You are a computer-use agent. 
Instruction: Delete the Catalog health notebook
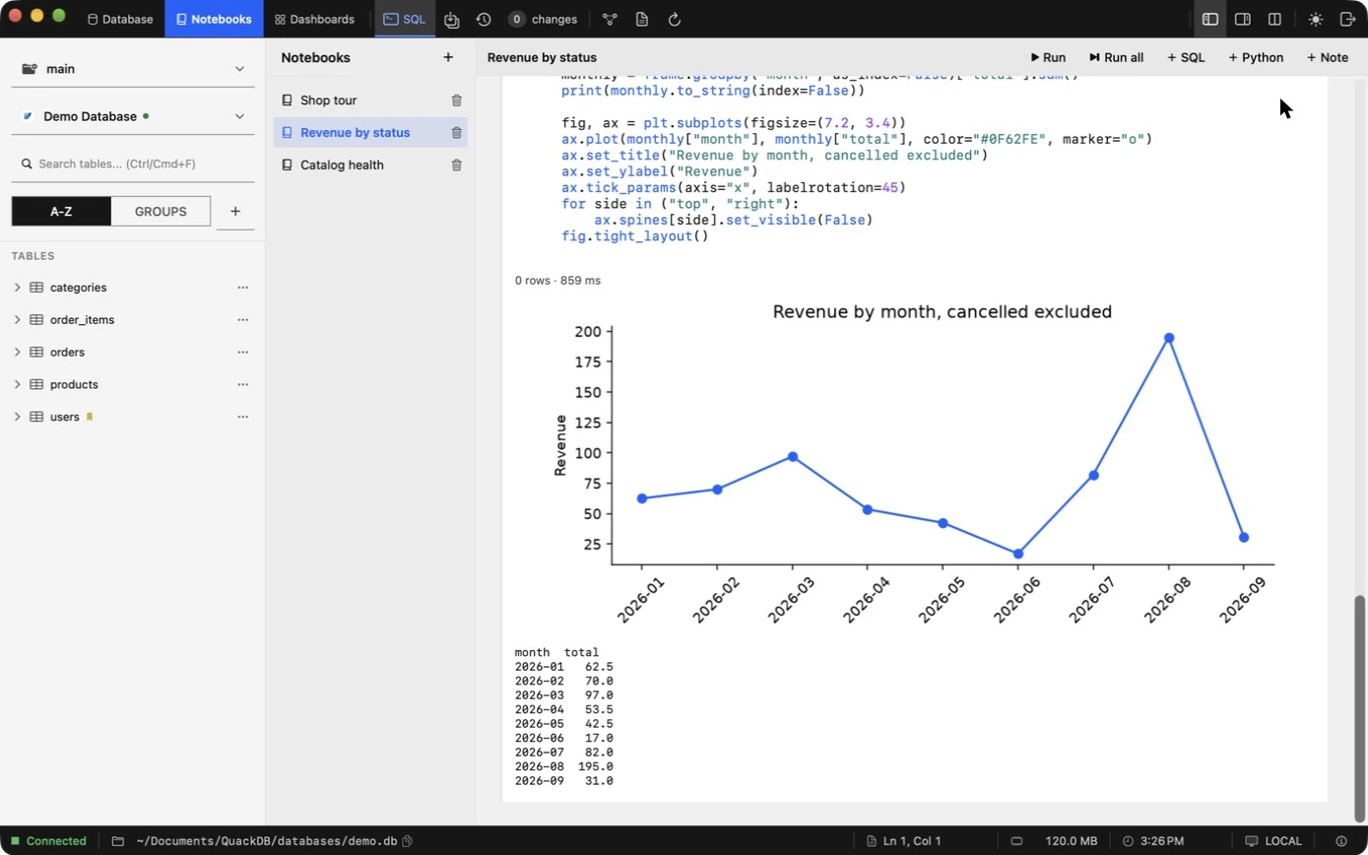coord(456,165)
